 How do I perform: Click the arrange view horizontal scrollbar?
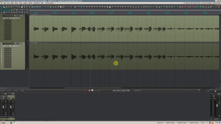(93, 88)
